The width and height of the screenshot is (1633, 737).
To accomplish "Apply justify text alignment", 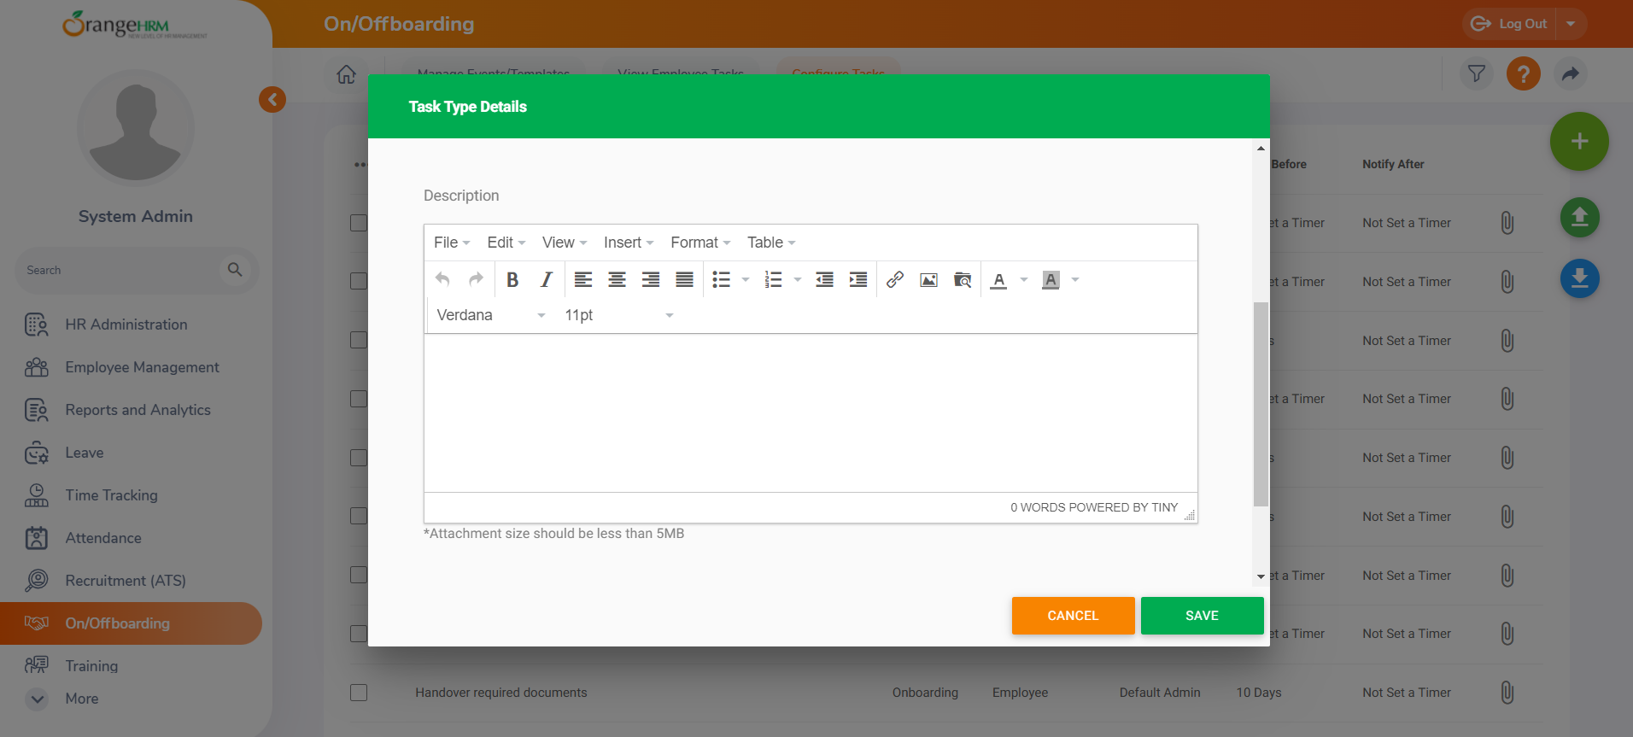I will click(x=684, y=280).
